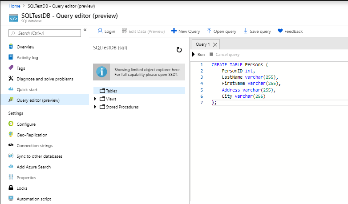The image size is (348, 204).
Task: Close the Query 1 tab
Action: 215,44
